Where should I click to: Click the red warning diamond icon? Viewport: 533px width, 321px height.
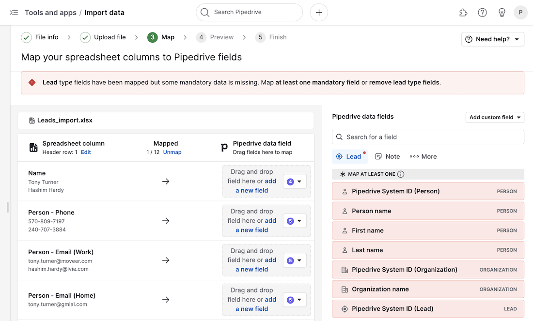[32, 82]
